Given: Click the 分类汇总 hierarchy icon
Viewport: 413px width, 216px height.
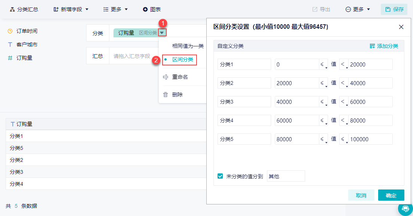Looking at the screenshot, I should 12,9.
